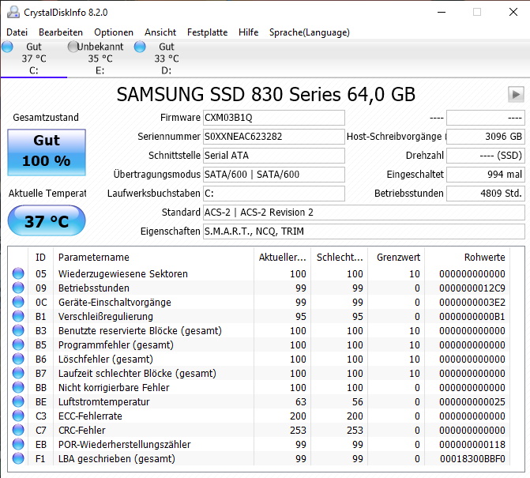Open the Sprache(Language) menu

[x=310, y=32]
